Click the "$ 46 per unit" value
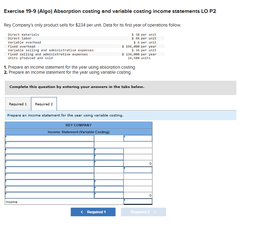The image size is (256, 235). pos(144,38)
